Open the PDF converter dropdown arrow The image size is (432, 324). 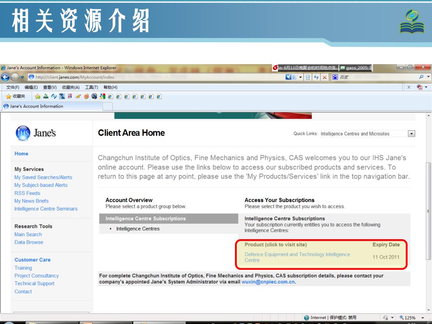click(x=426, y=87)
